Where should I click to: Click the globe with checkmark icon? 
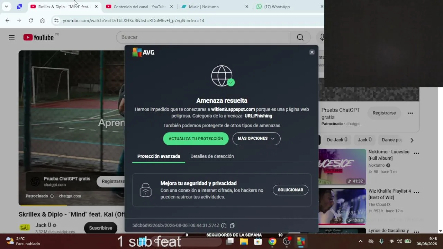[x=223, y=76]
